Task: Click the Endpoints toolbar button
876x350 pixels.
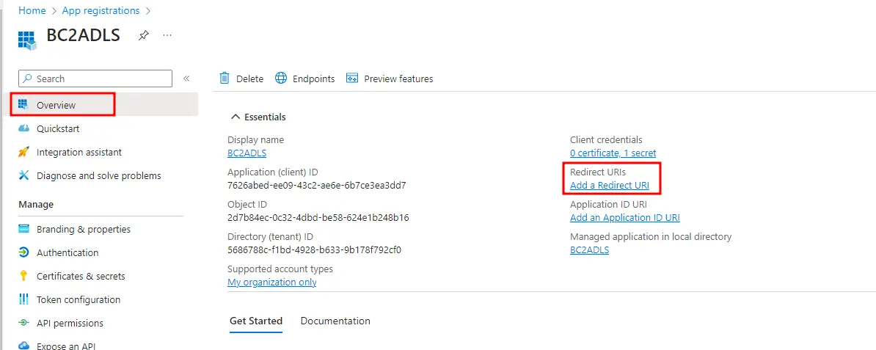Action: pos(305,79)
